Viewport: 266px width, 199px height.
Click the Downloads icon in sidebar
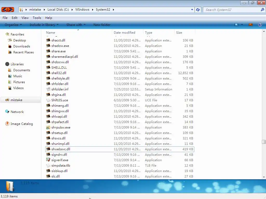tap(10, 46)
